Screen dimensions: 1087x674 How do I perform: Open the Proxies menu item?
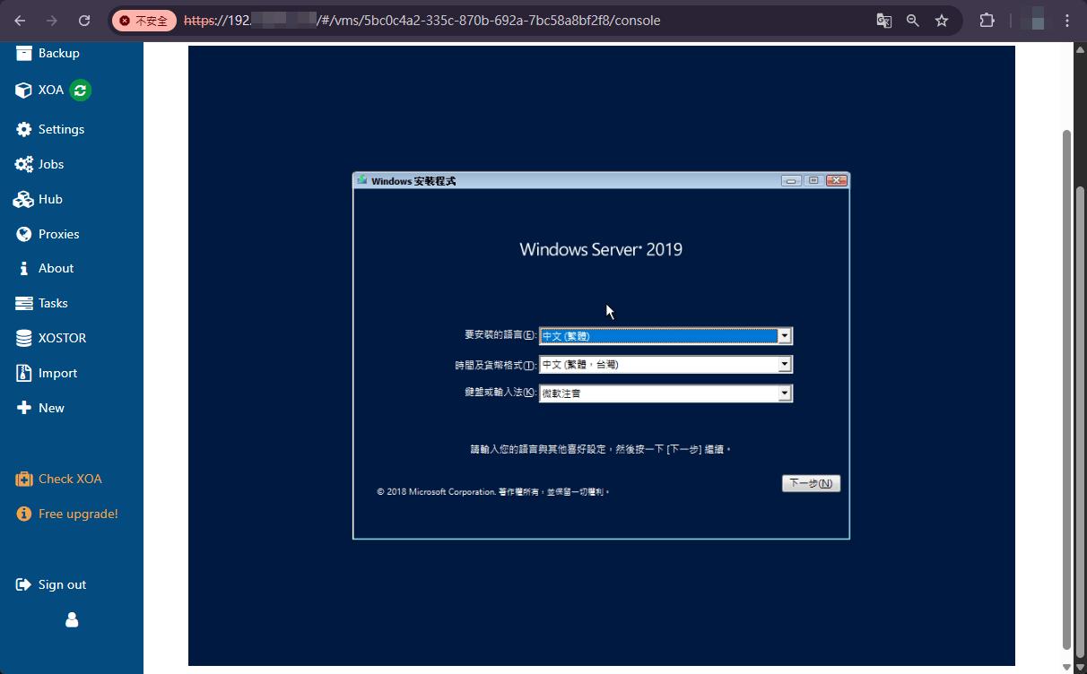pyautogui.click(x=59, y=234)
